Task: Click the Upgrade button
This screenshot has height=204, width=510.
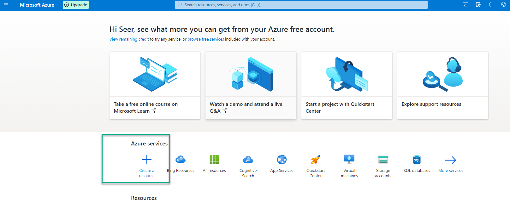Action: point(76,5)
